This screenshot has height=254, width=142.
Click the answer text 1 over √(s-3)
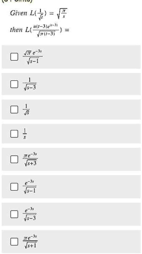30,84
